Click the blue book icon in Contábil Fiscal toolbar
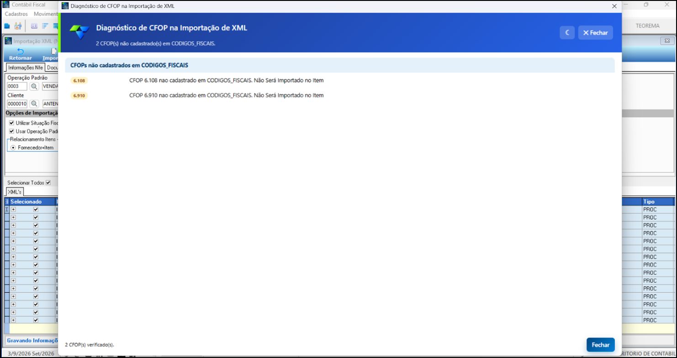677x358 pixels. 7,26
